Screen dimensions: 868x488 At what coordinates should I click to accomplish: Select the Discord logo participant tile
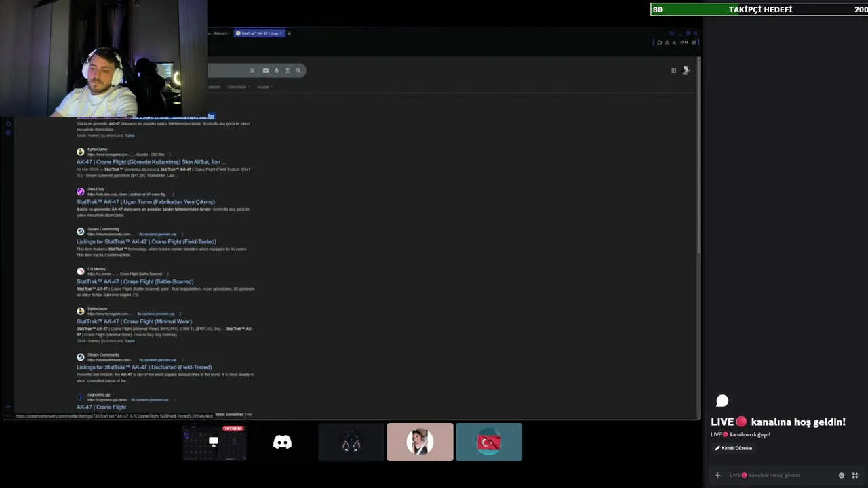click(x=282, y=442)
